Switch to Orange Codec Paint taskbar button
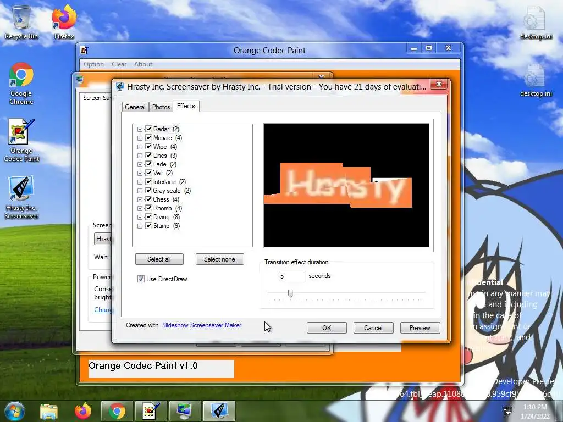563x422 pixels. [x=151, y=411]
